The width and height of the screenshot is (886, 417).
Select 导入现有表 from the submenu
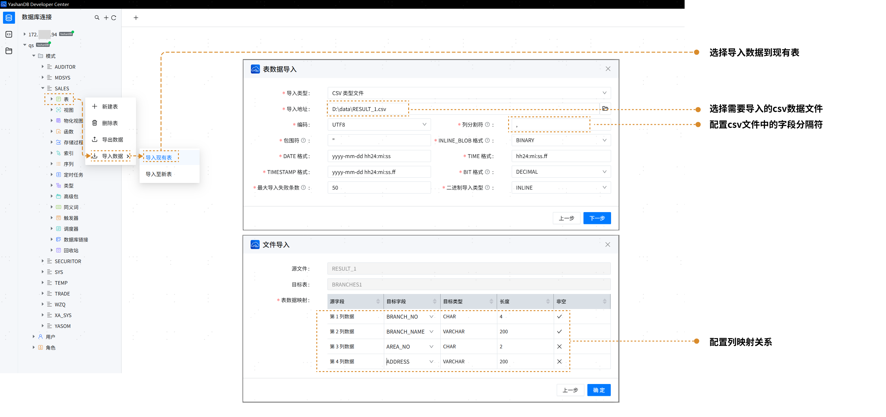[159, 157]
